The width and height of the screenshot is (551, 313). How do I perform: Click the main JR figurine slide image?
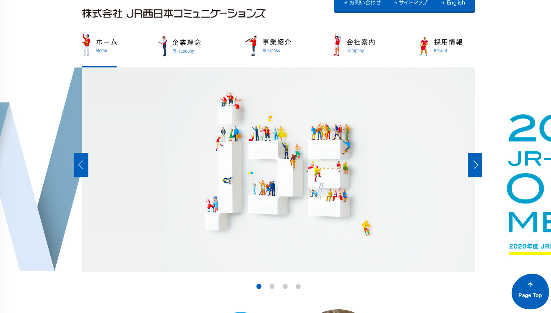coord(279,170)
